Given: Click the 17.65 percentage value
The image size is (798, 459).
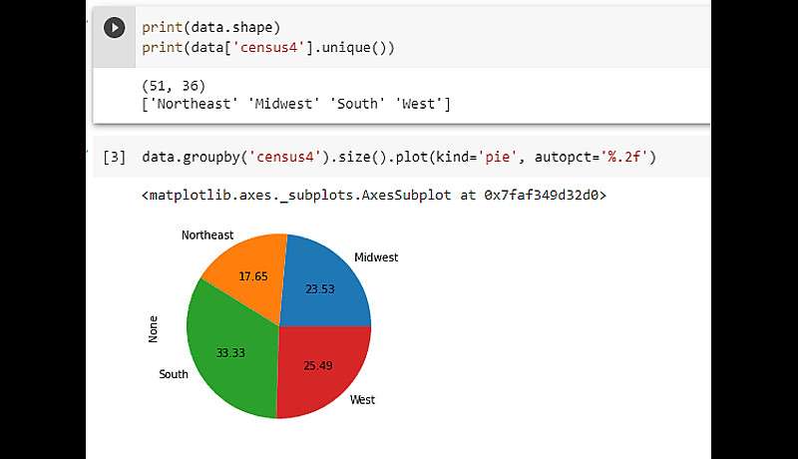Looking at the screenshot, I should point(252,276).
